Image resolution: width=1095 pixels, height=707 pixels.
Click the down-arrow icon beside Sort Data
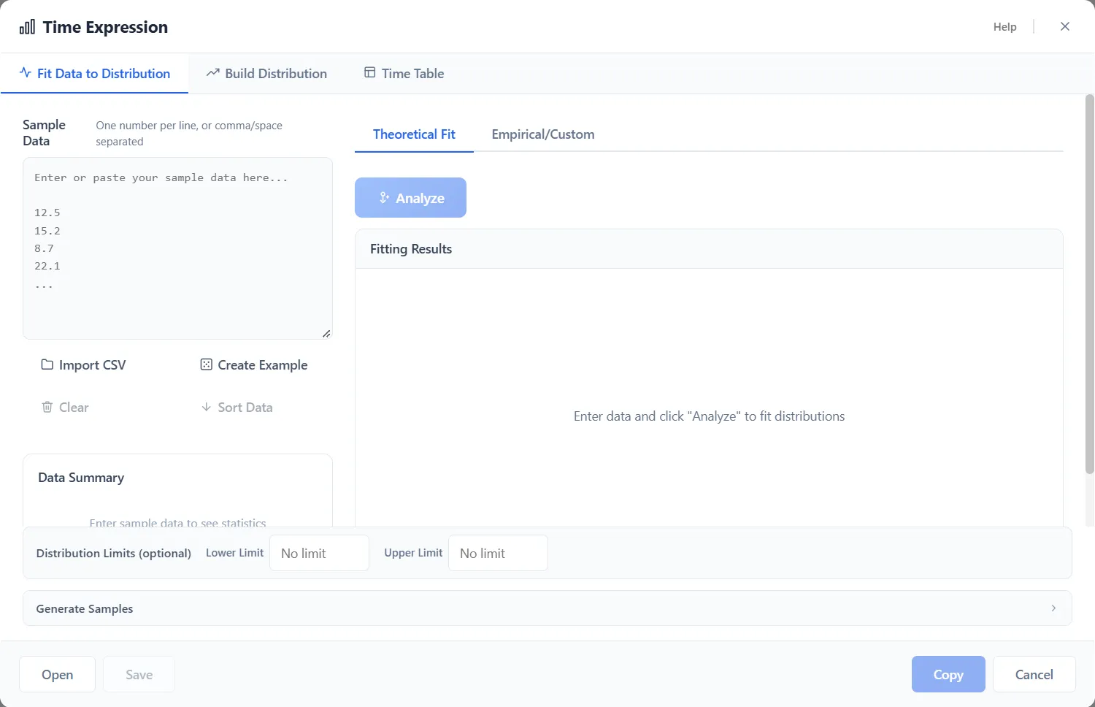coord(207,407)
